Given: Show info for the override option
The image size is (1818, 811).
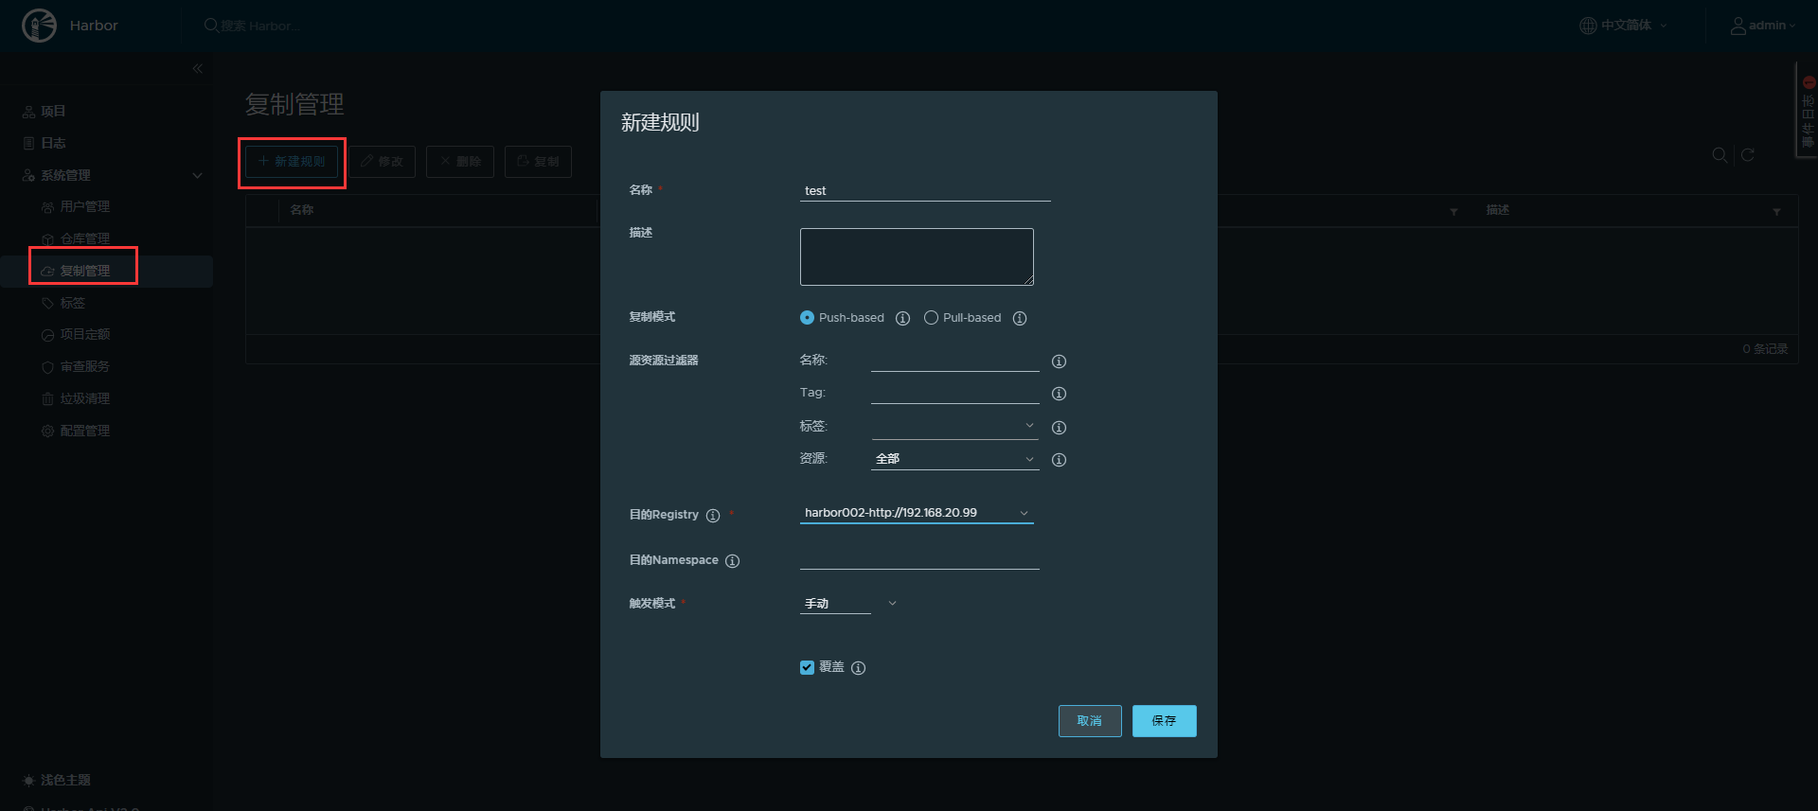Looking at the screenshot, I should [858, 668].
